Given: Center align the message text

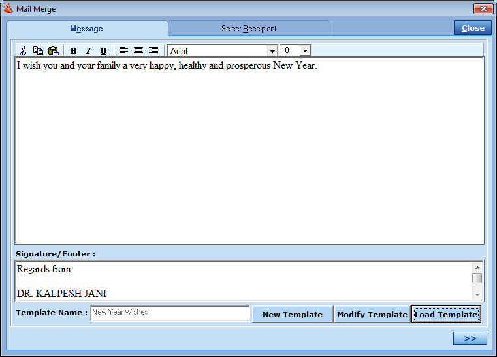Looking at the screenshot, I should click(x=138, y=51).
